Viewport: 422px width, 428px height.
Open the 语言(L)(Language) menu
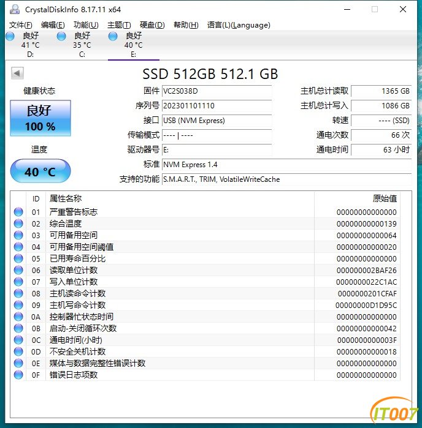(x=239, y=25)
